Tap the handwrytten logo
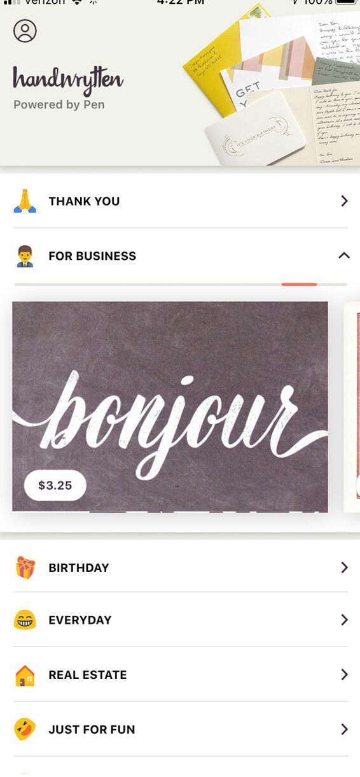The image size is (360, 777). point(68,81)
